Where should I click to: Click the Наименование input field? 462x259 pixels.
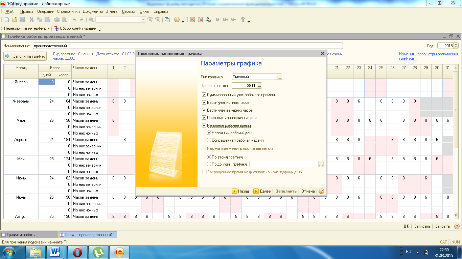(188, 46)
